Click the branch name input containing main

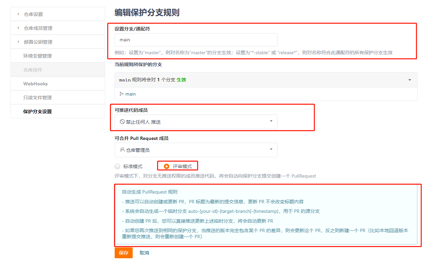[x=196, y=40]
